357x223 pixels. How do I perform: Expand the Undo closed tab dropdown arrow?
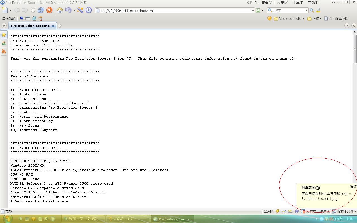tap(74, 11)
